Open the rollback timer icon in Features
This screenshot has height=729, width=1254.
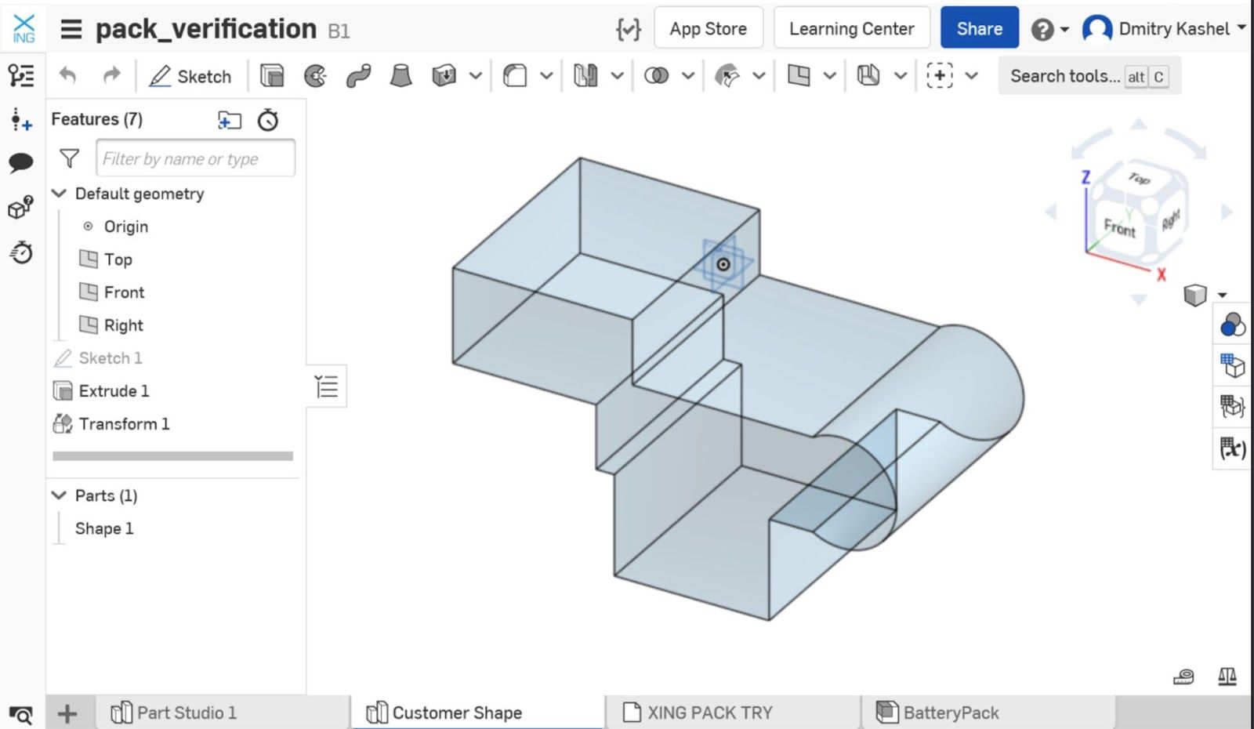tap(268, 120)
